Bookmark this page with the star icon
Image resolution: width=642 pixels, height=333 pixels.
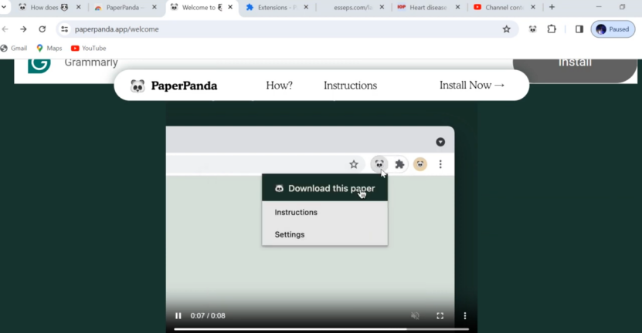pyautogui.click(x=507, y=29)
